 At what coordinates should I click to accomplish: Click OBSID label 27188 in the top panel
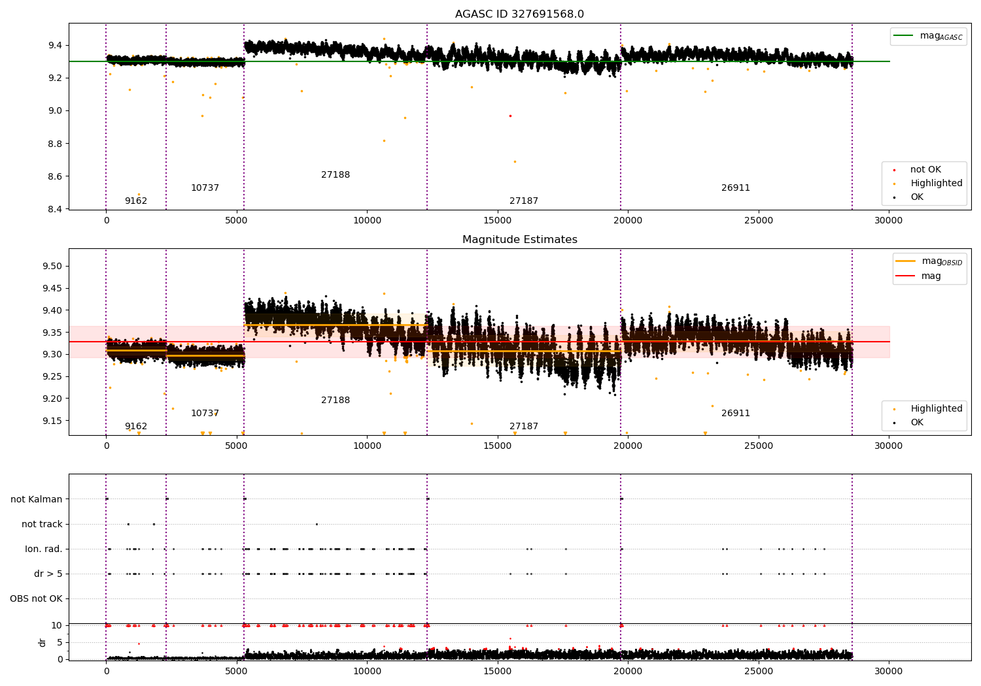336,175
